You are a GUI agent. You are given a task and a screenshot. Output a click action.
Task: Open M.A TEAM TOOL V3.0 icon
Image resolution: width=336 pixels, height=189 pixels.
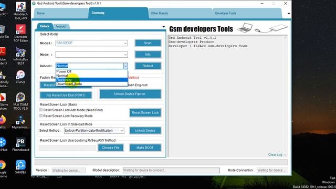20,101
